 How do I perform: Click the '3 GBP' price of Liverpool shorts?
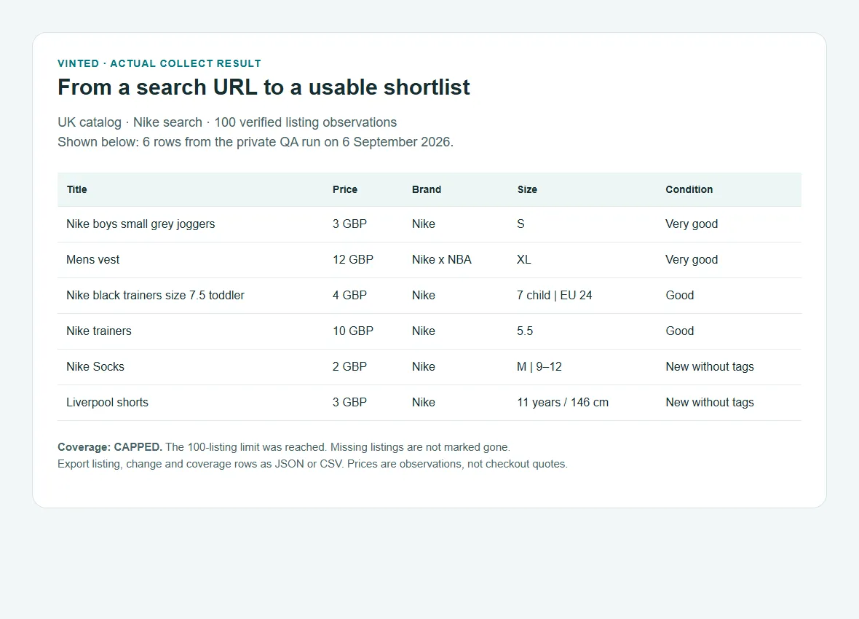point(349,403)
